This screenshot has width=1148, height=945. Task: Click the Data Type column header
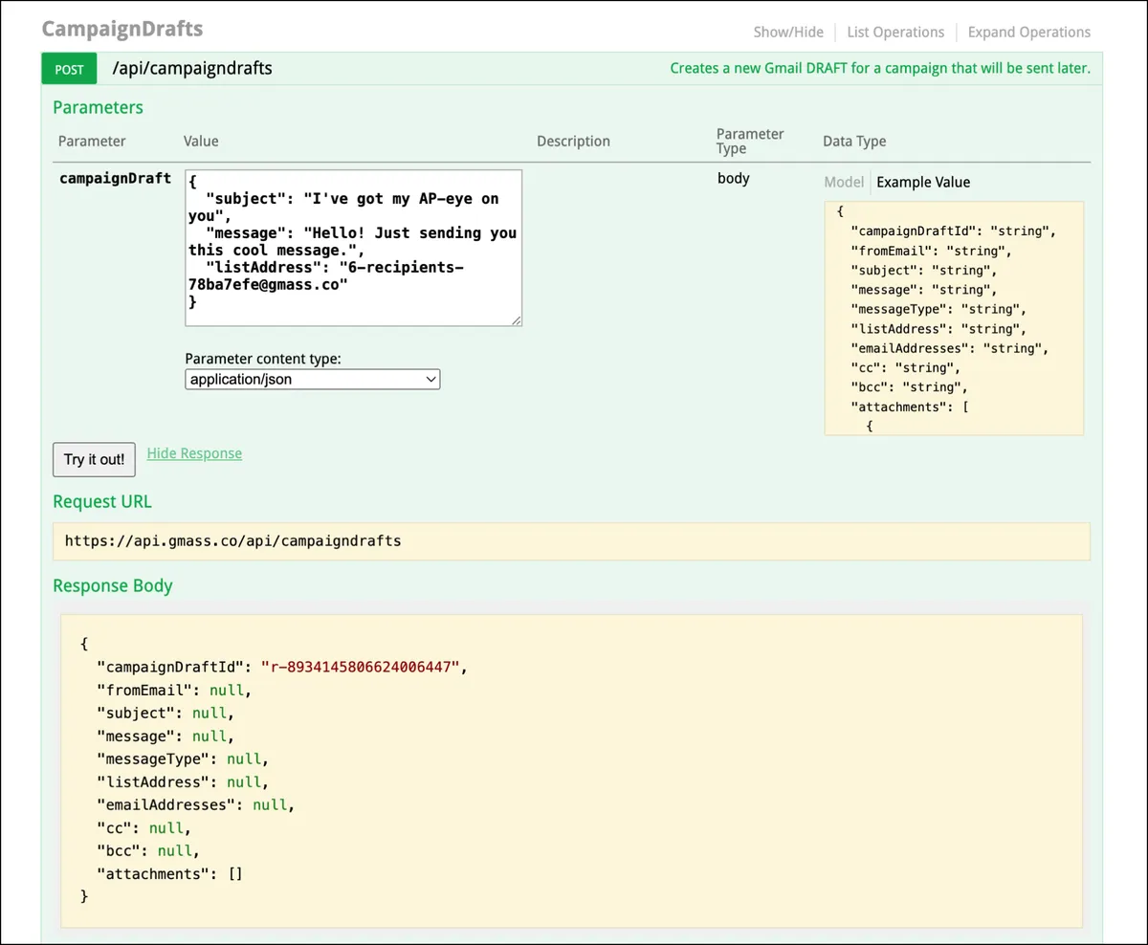coord(854,141)
